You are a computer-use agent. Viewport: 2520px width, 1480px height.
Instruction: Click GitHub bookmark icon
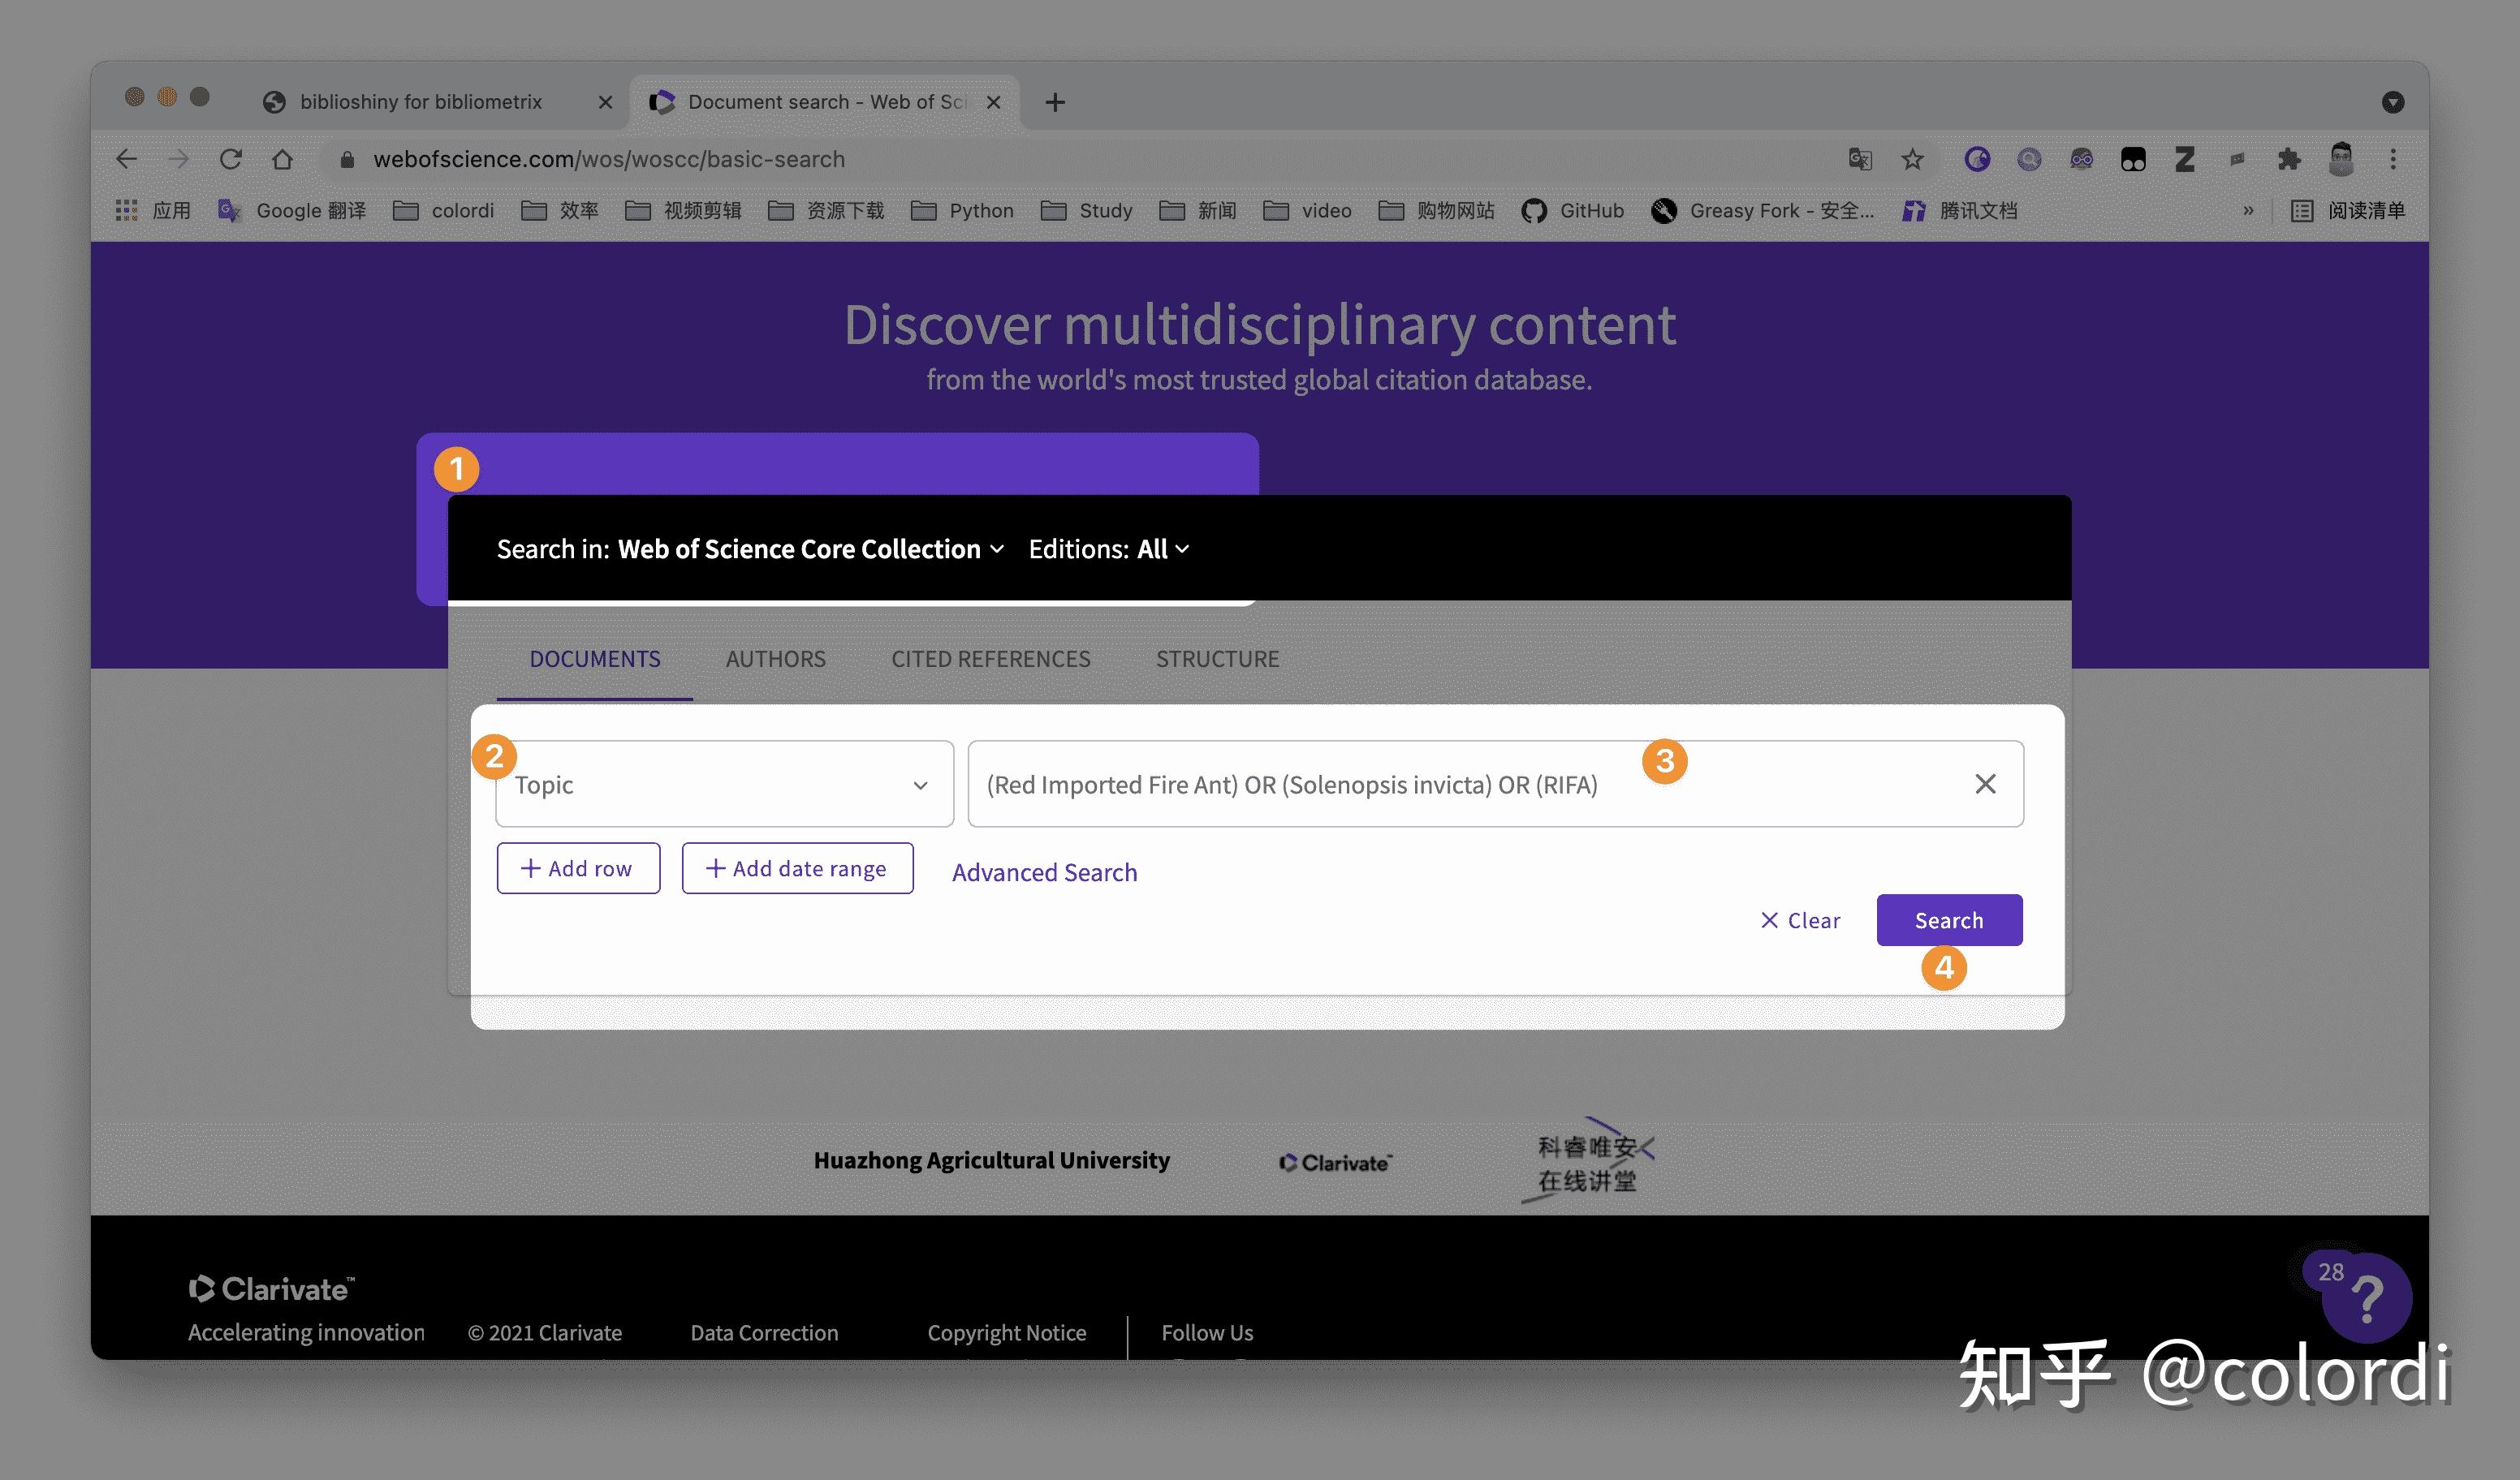[1534, 211]
